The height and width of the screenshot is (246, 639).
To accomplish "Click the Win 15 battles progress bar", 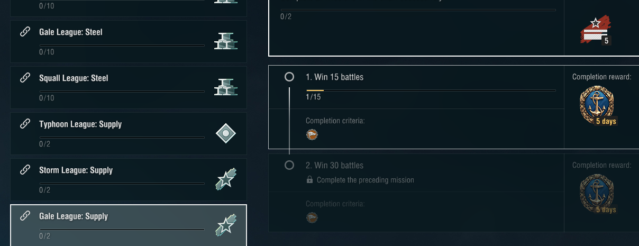I will [431, 90].
